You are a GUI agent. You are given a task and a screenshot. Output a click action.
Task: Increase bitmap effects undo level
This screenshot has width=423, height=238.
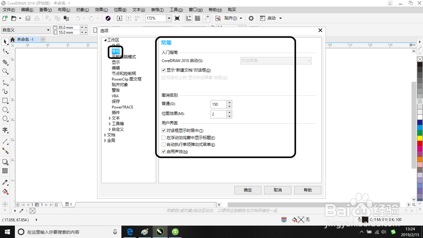229,112
